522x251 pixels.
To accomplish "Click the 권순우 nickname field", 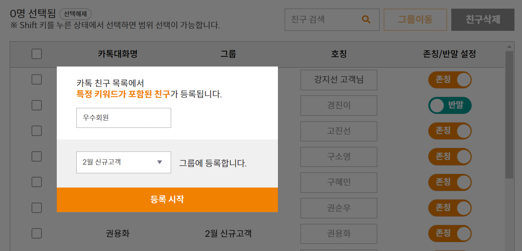I will coord(338,208).
